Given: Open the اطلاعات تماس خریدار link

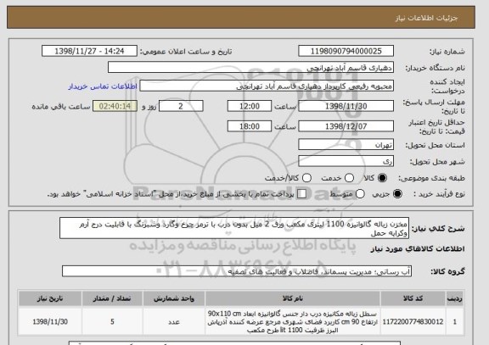Looking at the screenshot, I should pyautogui.click(x=103, y=86).
